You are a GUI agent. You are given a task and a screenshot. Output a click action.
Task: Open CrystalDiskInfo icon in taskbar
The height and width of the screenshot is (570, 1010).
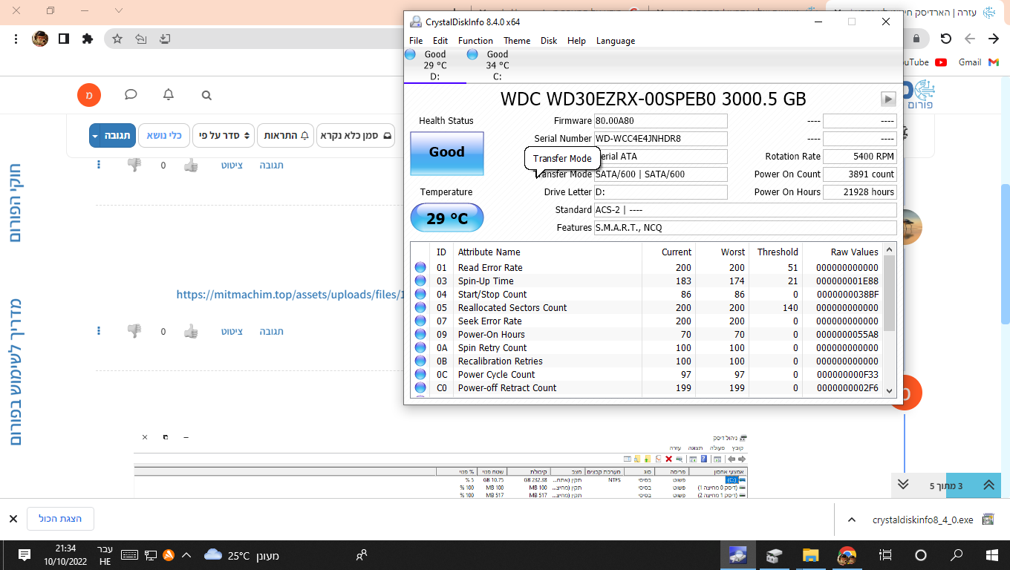(737, 555)
